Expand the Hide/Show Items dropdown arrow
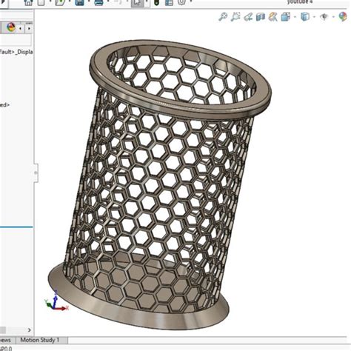Image resolution: width=351 pixels, height=351 pixels. 333,17
